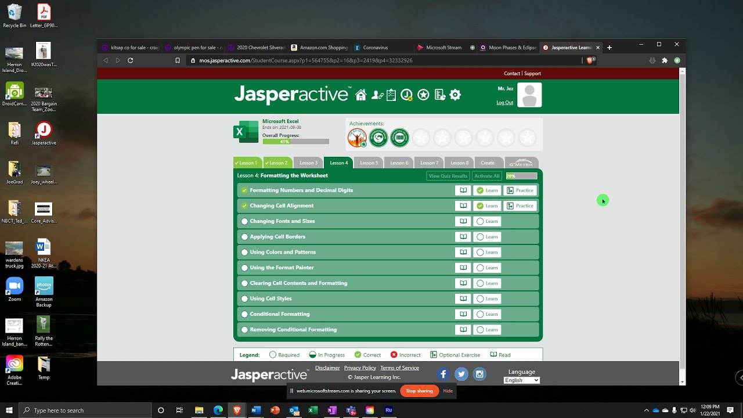
Task: Go to the Jasperactive home icon
Action: (x=361, y=95)
